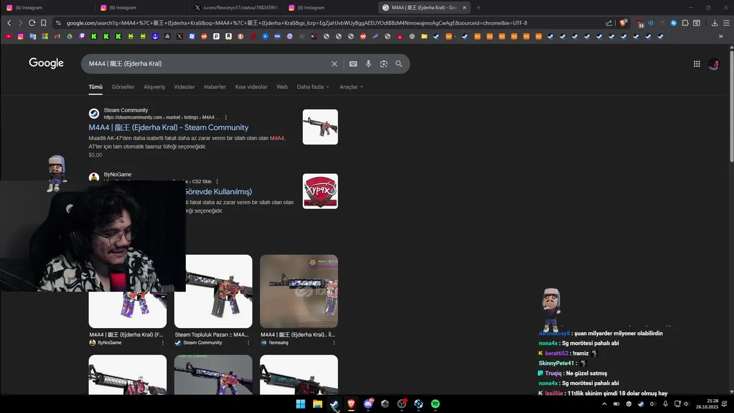Viewport: 734px width, 413px height.
Task: Open browser downloads icon
Action: coord(715,23)
